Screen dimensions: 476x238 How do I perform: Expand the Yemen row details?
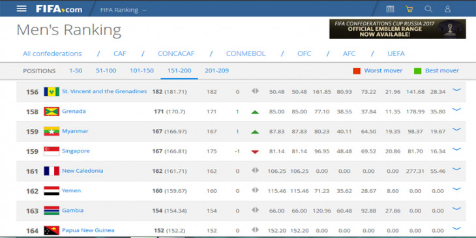[x=456, y=189]
